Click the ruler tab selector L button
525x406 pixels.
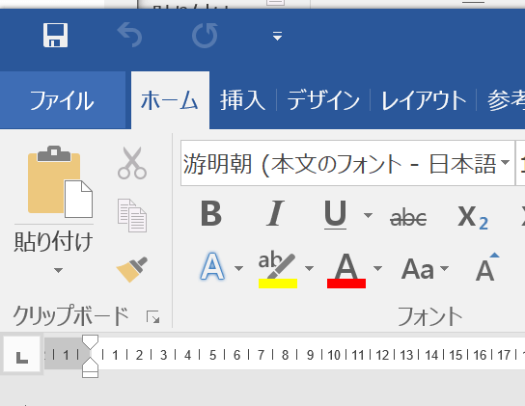(x=22, y=355)
